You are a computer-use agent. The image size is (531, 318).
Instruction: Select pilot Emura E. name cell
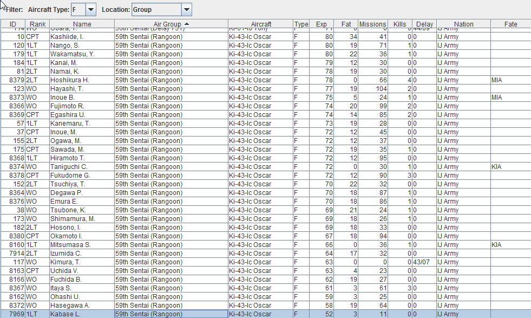coord(82,202)
